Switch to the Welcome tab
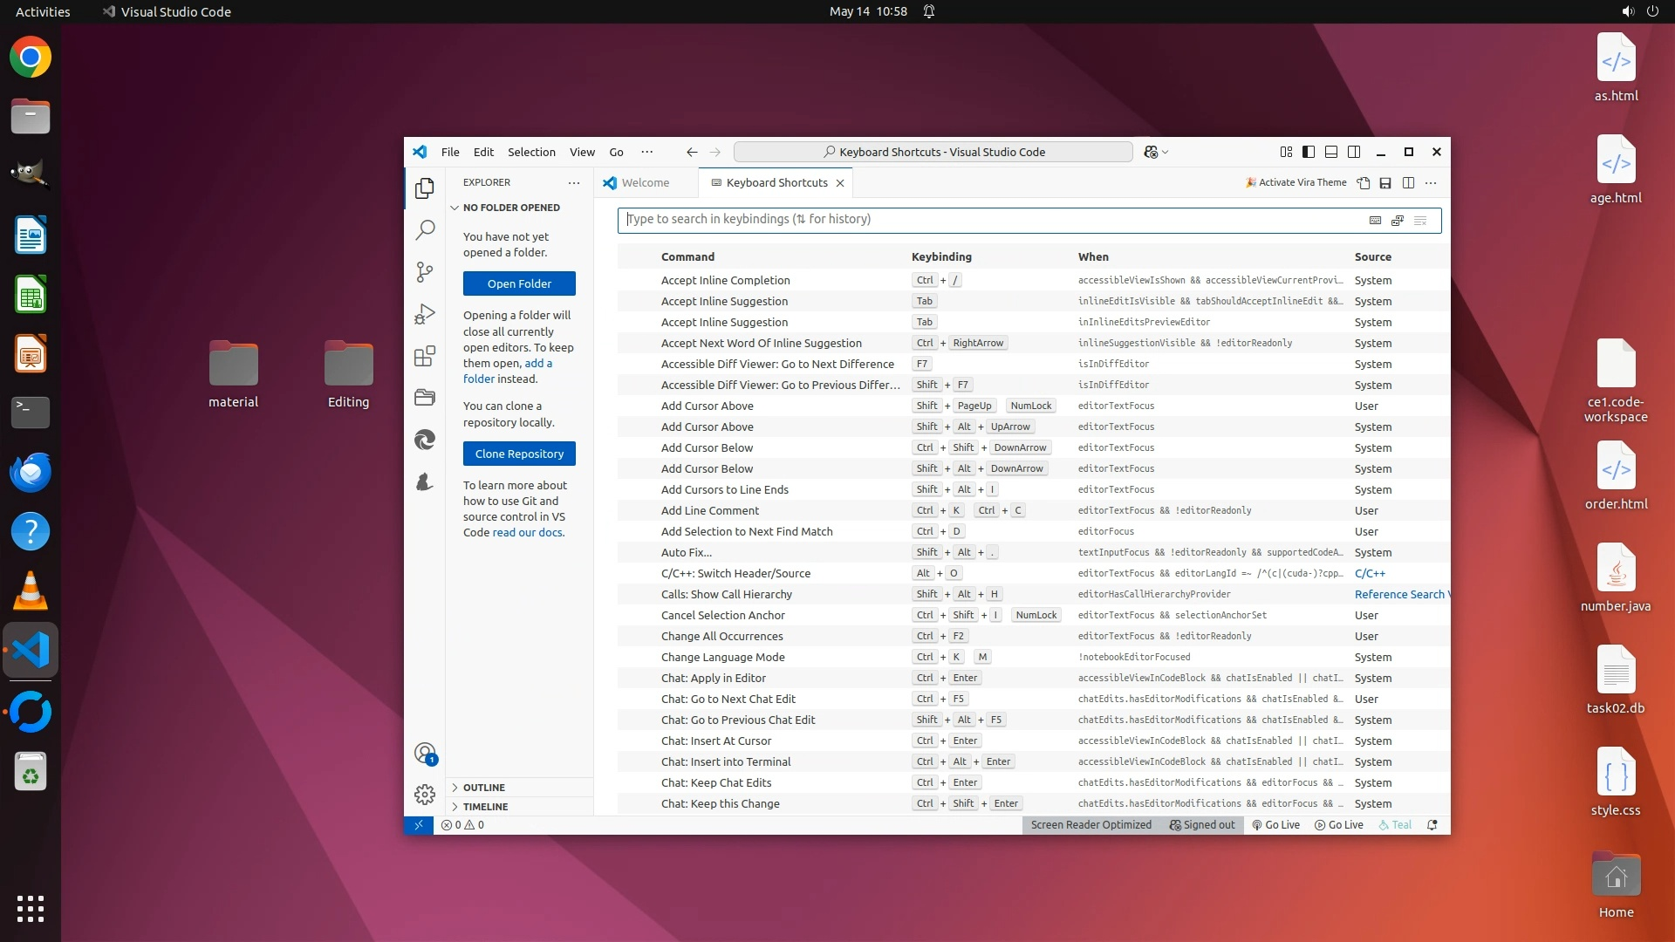1675x942 pixels. tap(645, 183)
